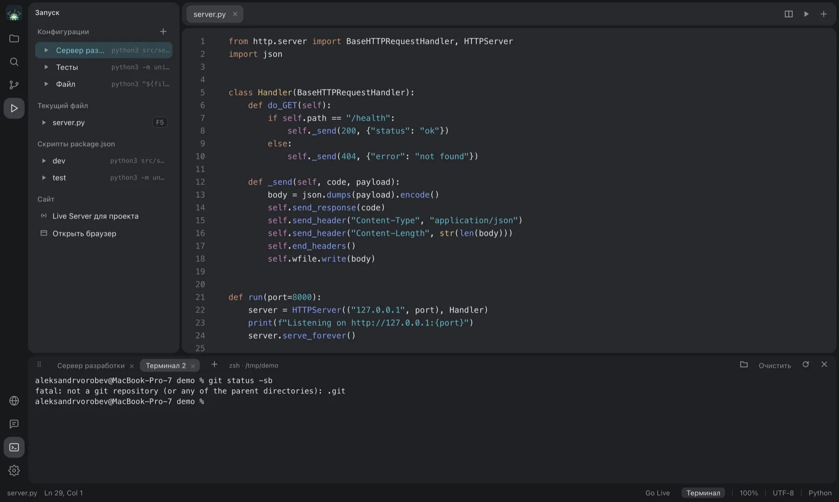Screen dimensions: 839x502
Task: Click Ln 29, Col 1 cursor position
Action: click(x=63, y=493)
